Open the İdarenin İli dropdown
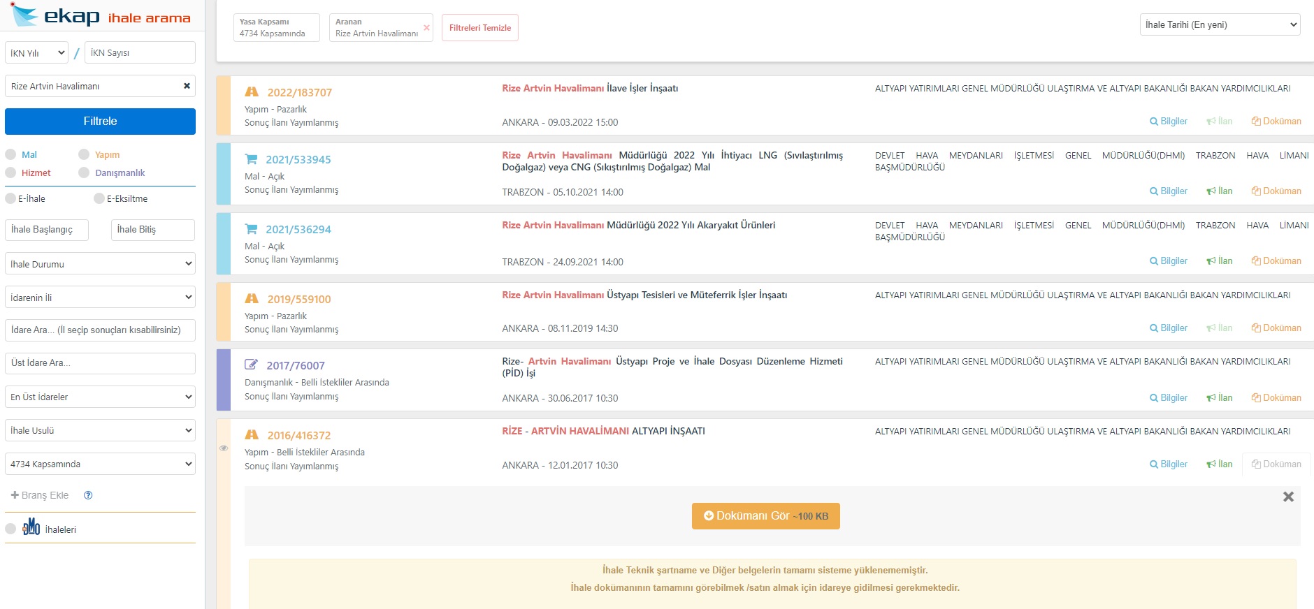Viewport: 1314px width, 609px height. 100,297
